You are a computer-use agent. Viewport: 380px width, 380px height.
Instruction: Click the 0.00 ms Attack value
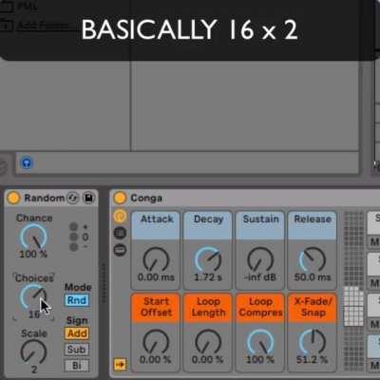[x=156, y=277]
